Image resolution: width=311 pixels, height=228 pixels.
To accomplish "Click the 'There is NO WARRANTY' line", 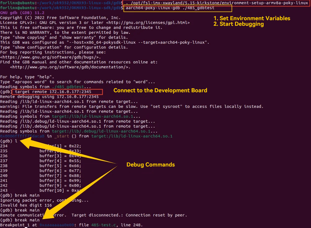I will 65,33.
